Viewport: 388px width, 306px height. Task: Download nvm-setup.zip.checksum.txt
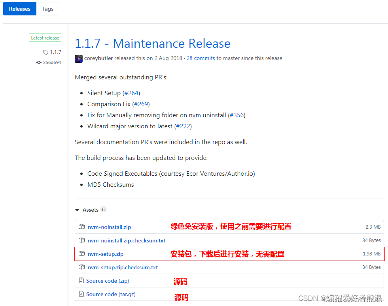pyautogui.click(x=123, y=267)
